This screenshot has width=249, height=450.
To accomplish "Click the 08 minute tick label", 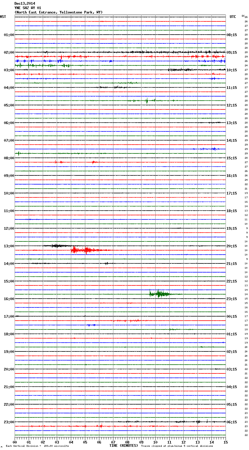I will coord(127,442).
